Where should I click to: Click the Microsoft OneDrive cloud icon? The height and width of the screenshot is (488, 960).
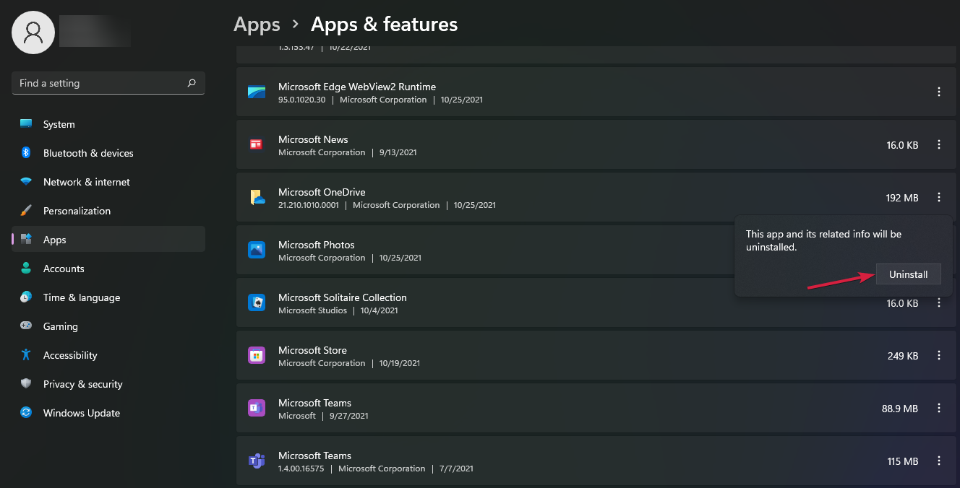tap(257, 197)
